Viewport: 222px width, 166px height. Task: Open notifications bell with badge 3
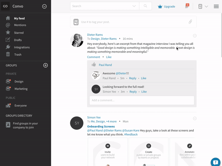pyautogui.click(x=187, y=6)
